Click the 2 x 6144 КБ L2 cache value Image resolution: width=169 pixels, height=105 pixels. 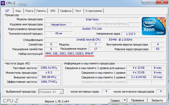click(139, 77)
